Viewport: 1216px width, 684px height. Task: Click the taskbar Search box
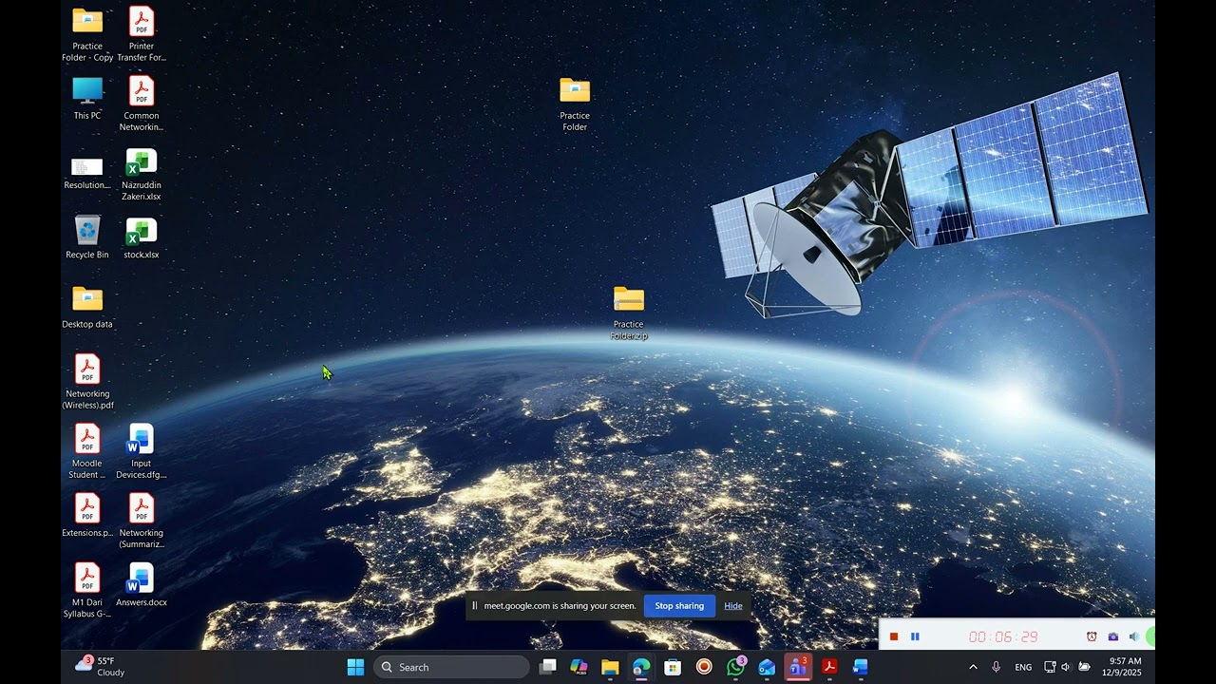click(x=451, y=667)
